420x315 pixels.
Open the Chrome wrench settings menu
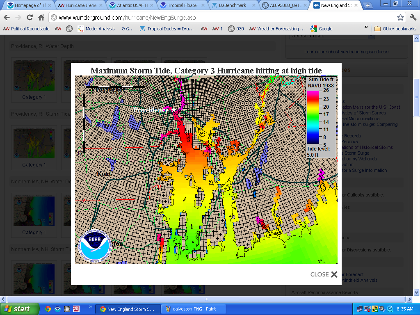point(413,18)
